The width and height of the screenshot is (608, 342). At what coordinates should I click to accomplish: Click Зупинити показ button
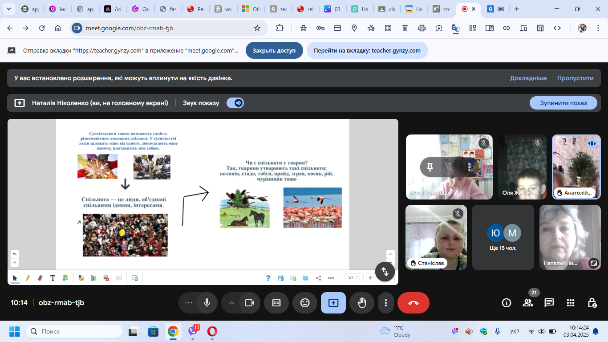[x=563, y=103]
